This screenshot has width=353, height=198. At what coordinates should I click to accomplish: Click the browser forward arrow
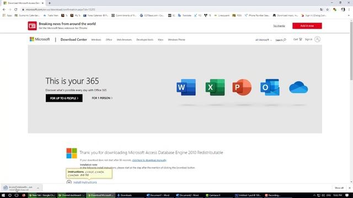10,9
